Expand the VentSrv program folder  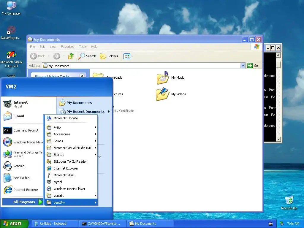coord(71,202)
